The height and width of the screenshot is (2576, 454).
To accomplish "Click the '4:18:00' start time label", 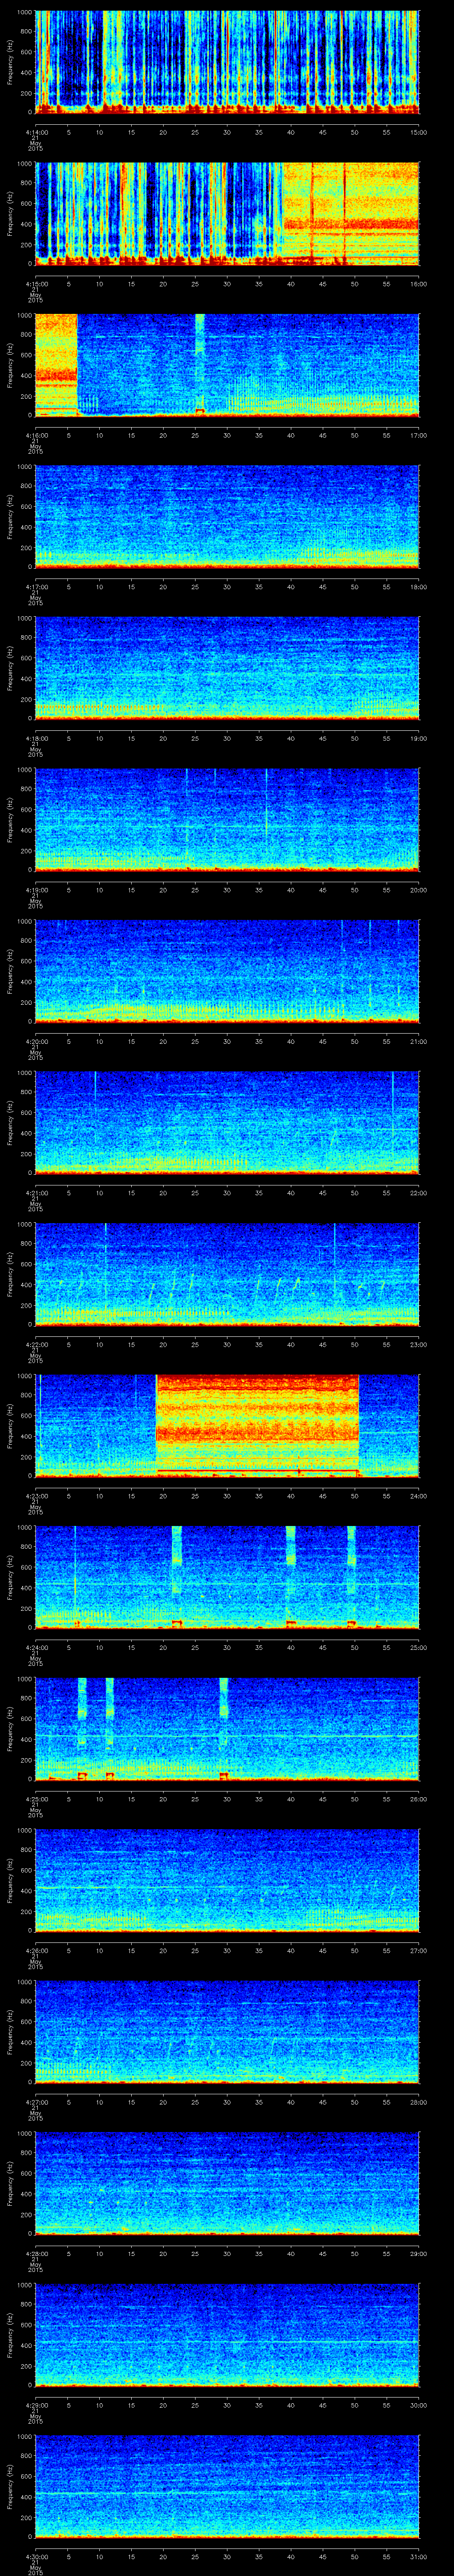I will tap(36, 738).
